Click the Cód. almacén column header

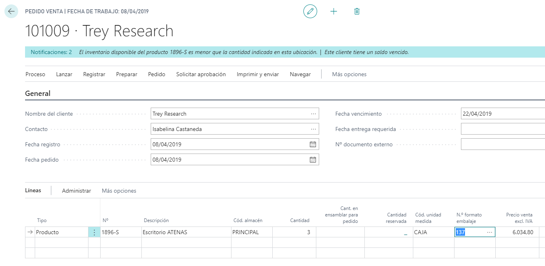click(x=248, y=220)
